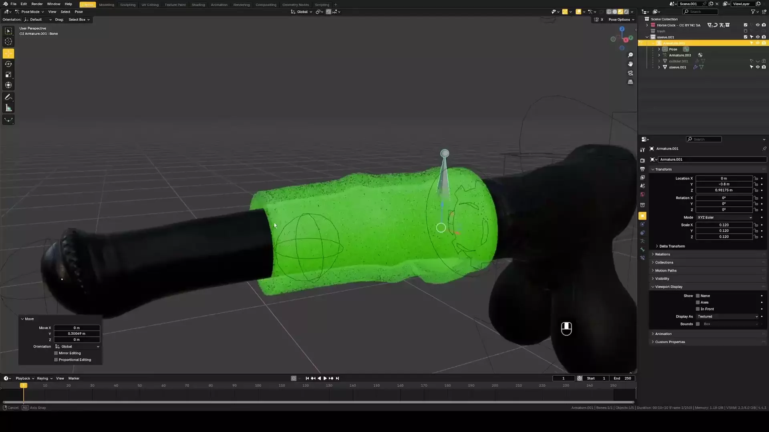Toggle camera view icon in viewport
Viewport: 769px width, 432px height.
(x=630, y=73)
